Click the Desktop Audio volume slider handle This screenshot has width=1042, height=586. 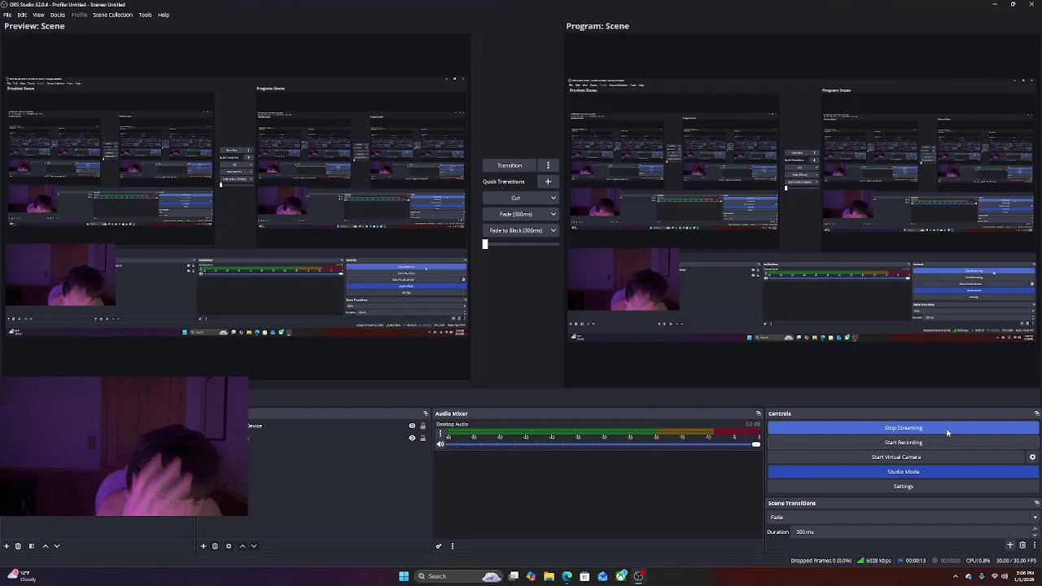tap(756, 444)
